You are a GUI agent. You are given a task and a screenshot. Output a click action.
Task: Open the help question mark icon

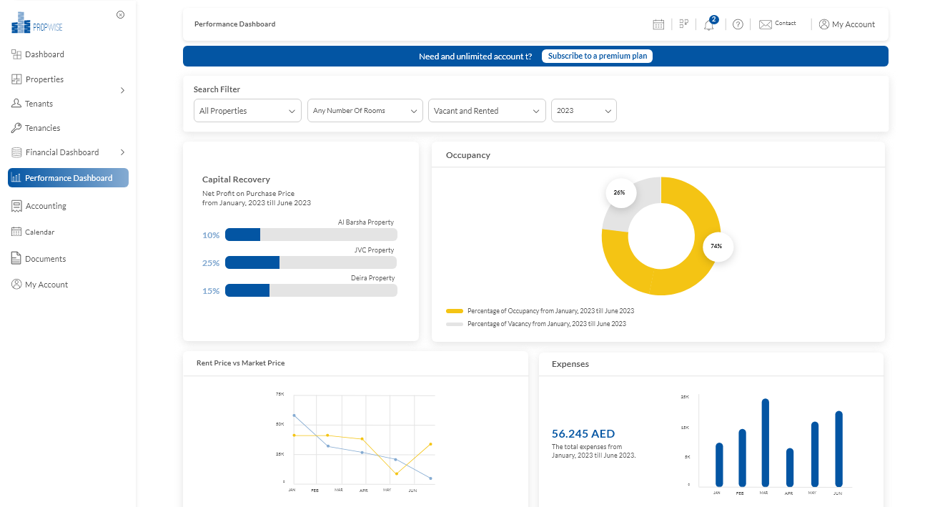(738, 24)
